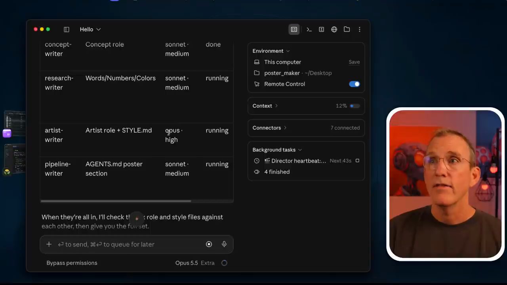The height and width of the screenshot is (285, 507).
Task: Click the pipeline-writer agent name cell
Action: [x=58, y=169]
